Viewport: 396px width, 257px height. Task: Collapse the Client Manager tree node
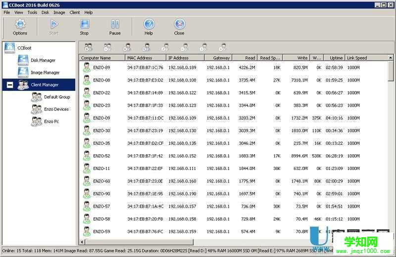click(x=10, y=85)
